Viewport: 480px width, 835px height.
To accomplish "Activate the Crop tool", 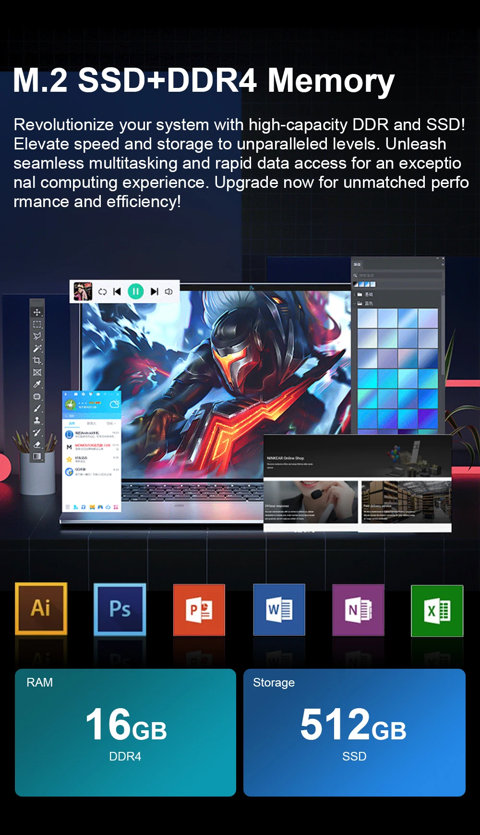I will (x=37, y=360).
